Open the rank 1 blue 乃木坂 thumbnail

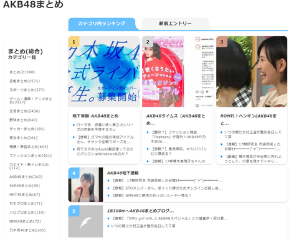(x=104, y=72)
